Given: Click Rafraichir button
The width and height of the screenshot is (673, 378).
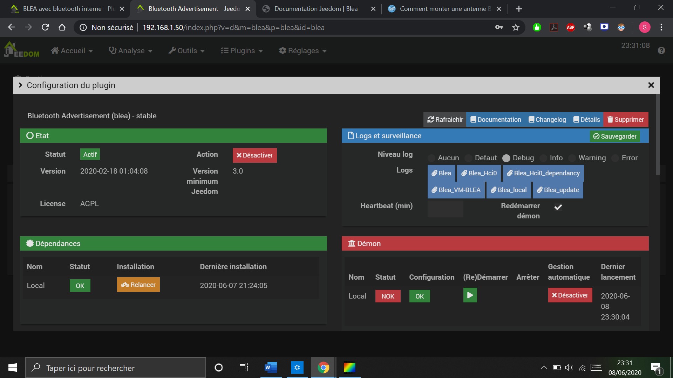Looking at the screenshot, I should click(445, 119).
